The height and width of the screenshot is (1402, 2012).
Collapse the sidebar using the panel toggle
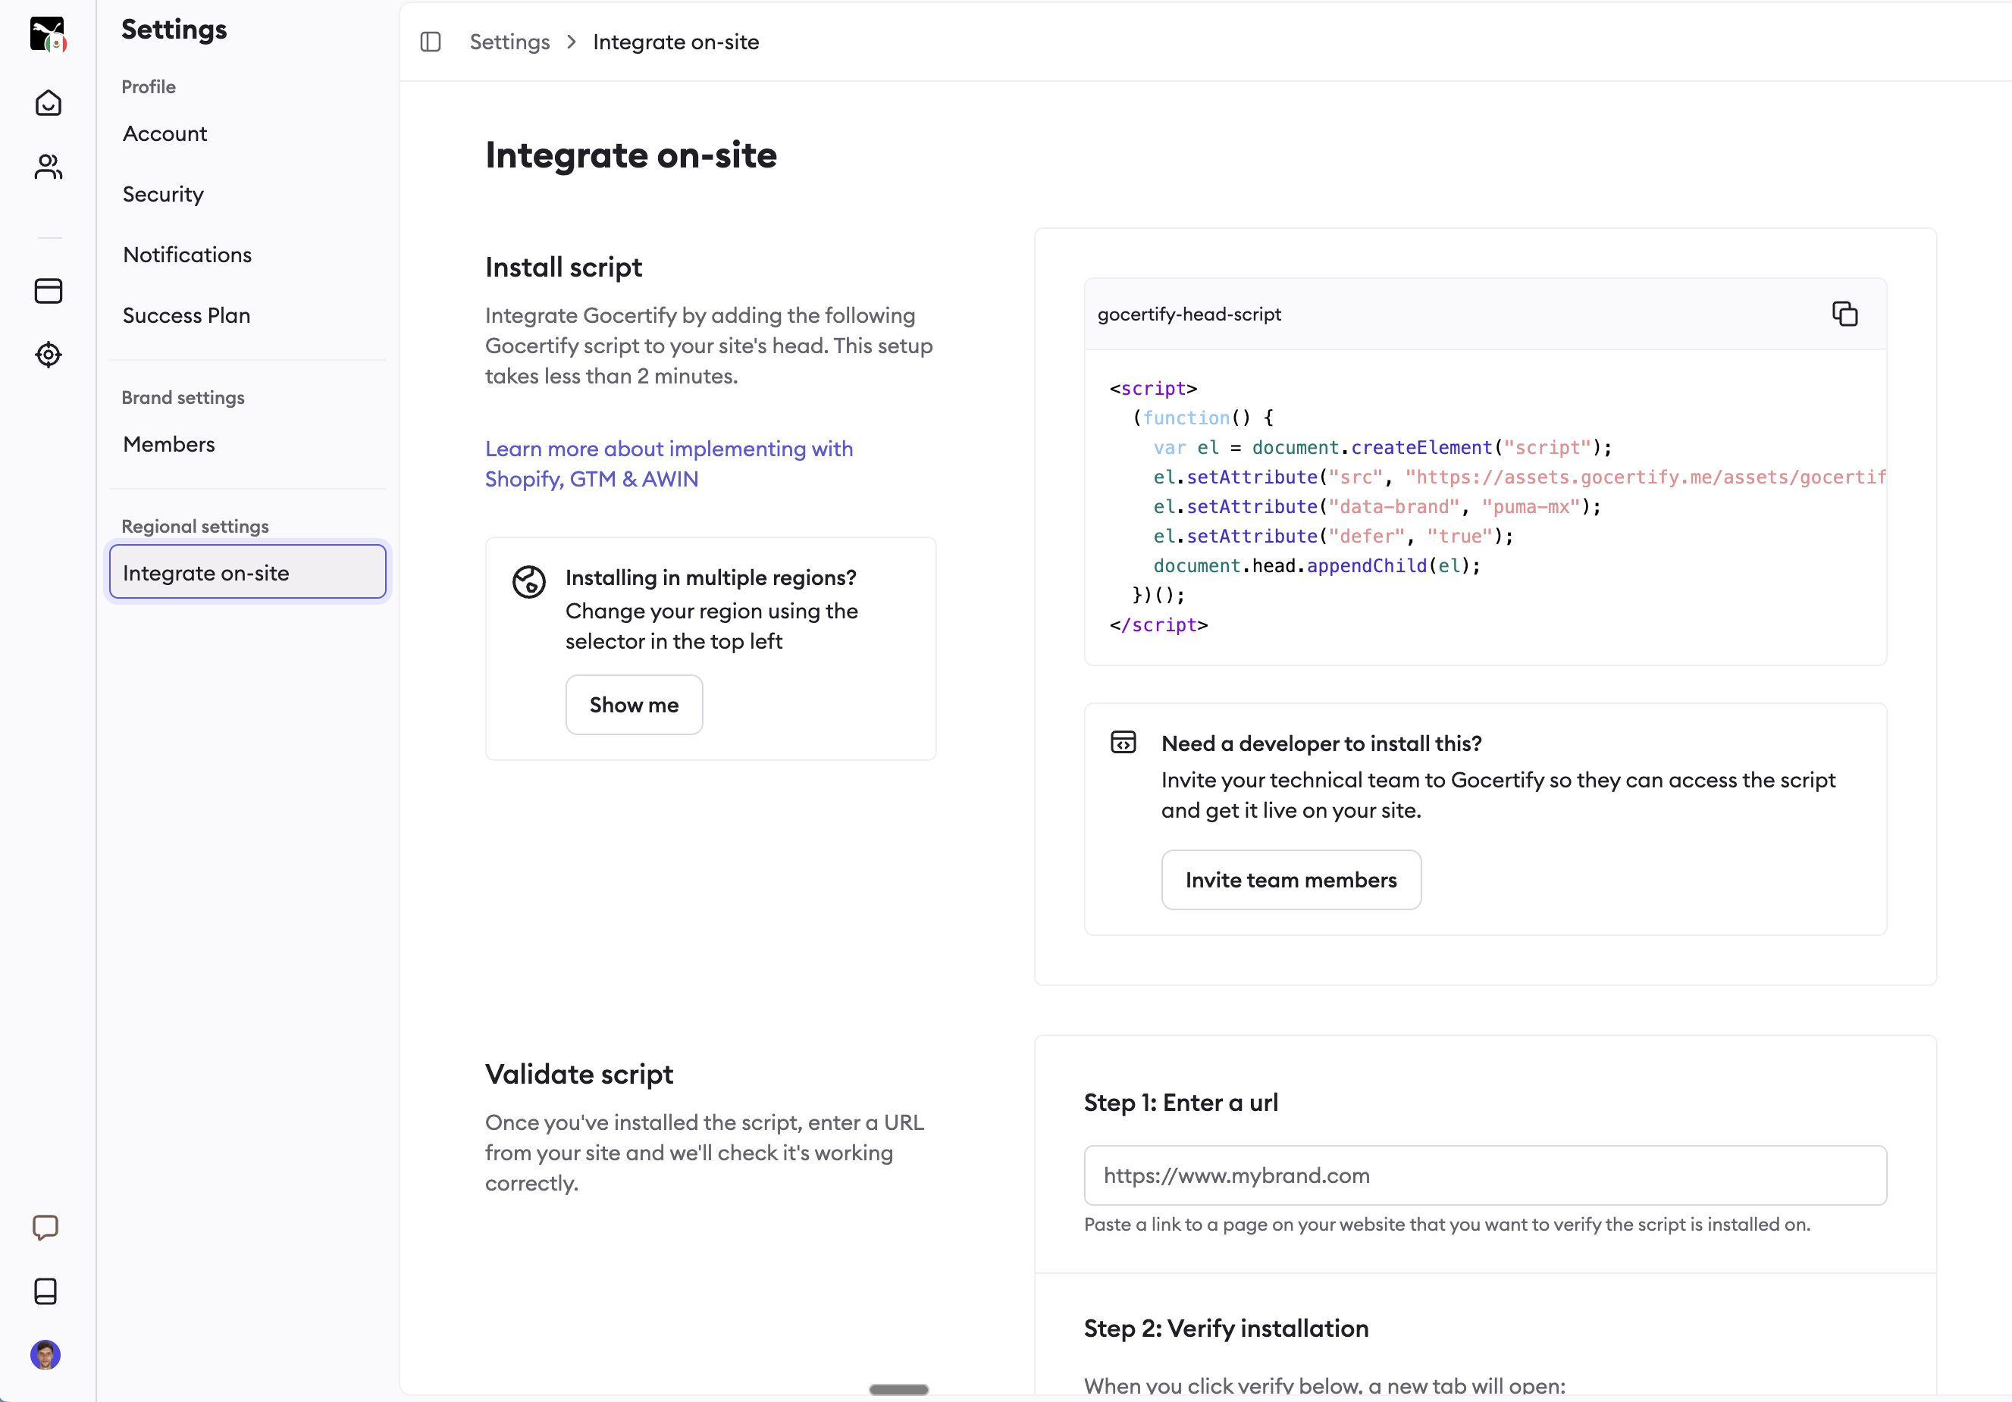(x=431, y=41)
